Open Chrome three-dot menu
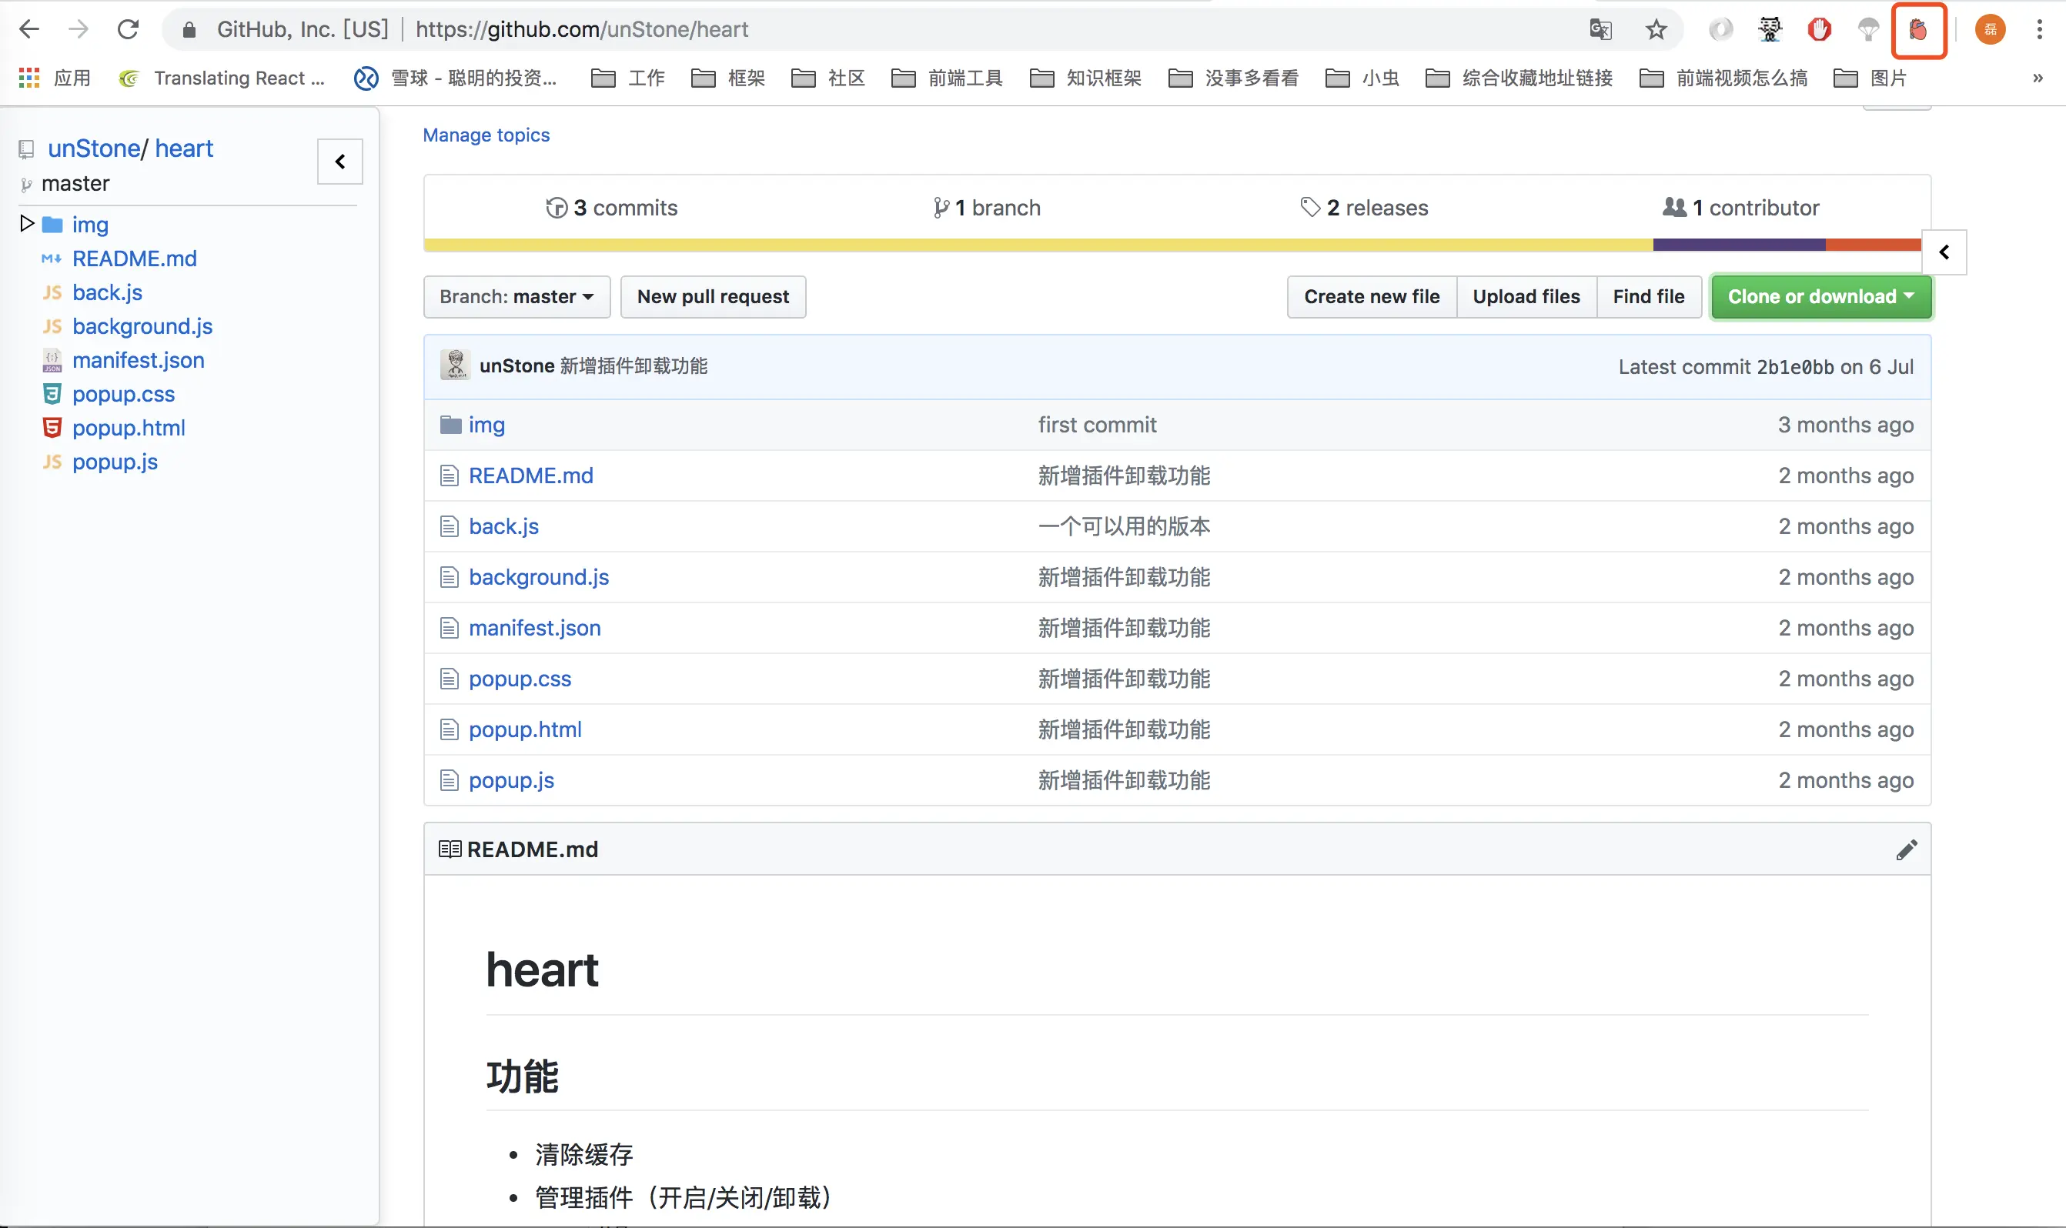 tap(2039, 30)
